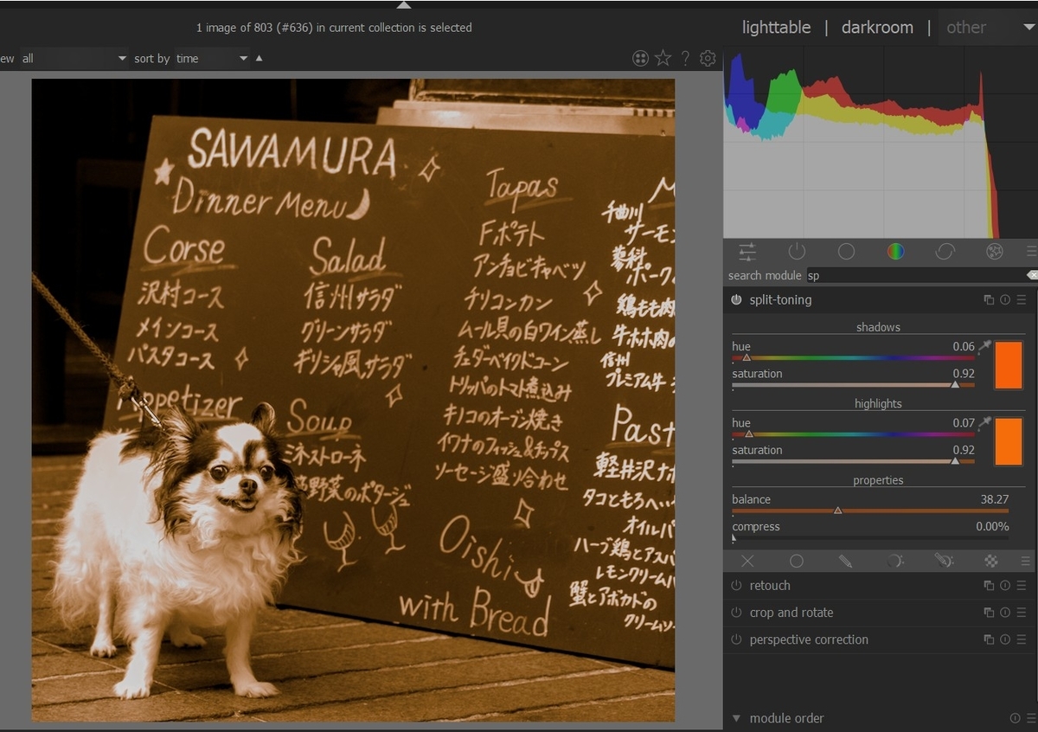Open the retouch presets menu

[x=1022, y=586]
